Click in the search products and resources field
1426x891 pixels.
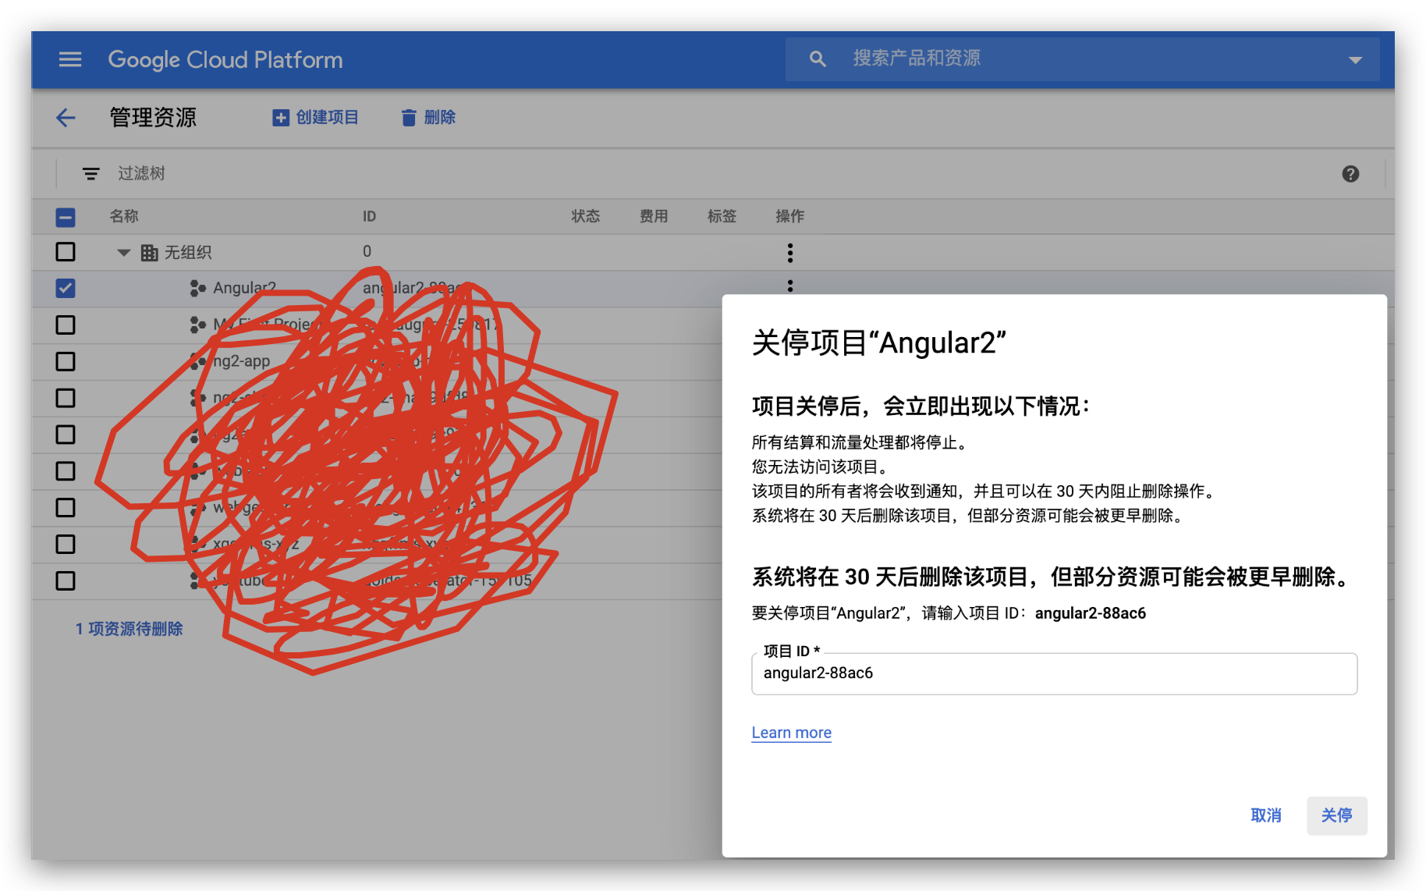tap(1084, 59)
